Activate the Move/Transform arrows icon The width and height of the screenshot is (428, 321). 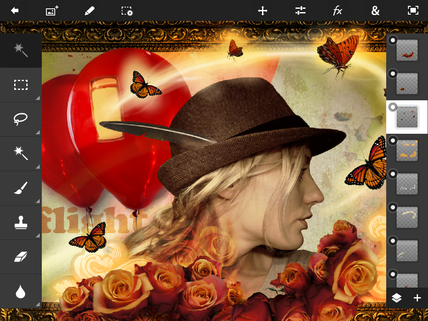tap(262, 11)
